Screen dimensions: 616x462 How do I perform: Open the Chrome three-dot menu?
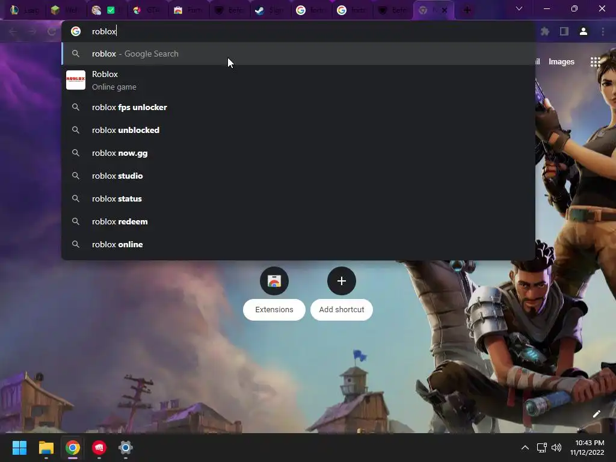coord(603,31)
